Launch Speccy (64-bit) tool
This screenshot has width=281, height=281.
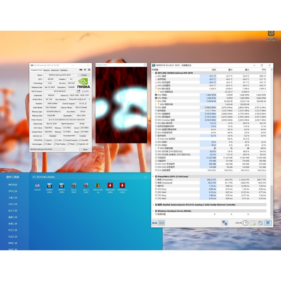point(74,188)
